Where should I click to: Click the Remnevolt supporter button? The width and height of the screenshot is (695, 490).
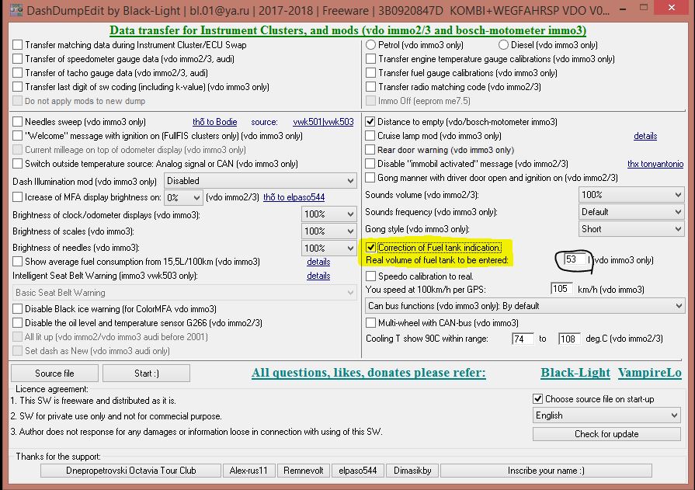pos(303,471)
